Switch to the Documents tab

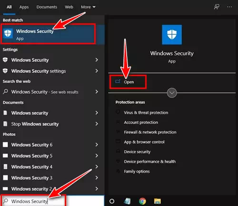tap(47, 7)
